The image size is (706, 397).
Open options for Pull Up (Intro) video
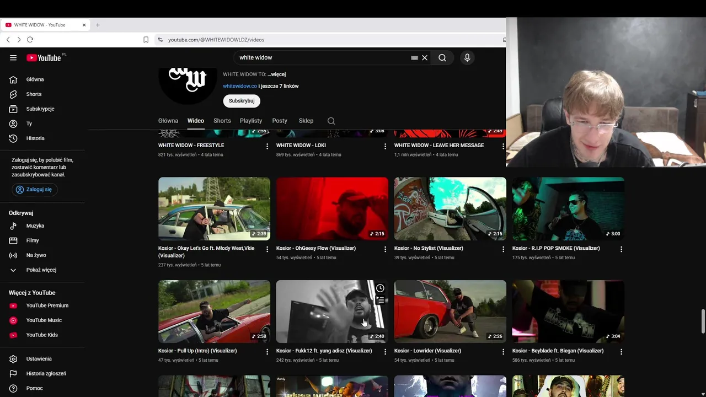point(267,352)
